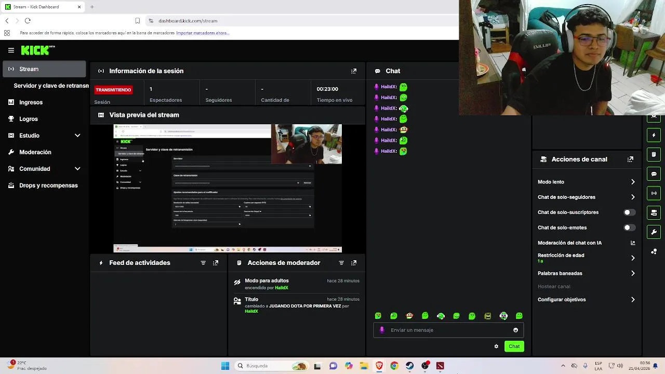Pop out the Acciones de canal panel

pyautogui.click(x=630, y=159)
